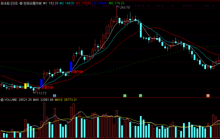
Task: Click the second blue breakout candle bar
Action: coord(71,66)
